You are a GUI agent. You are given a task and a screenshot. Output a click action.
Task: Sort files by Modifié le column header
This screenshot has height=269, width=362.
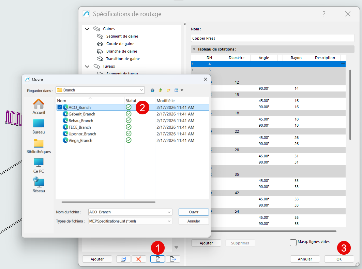[x=182, y=100]
